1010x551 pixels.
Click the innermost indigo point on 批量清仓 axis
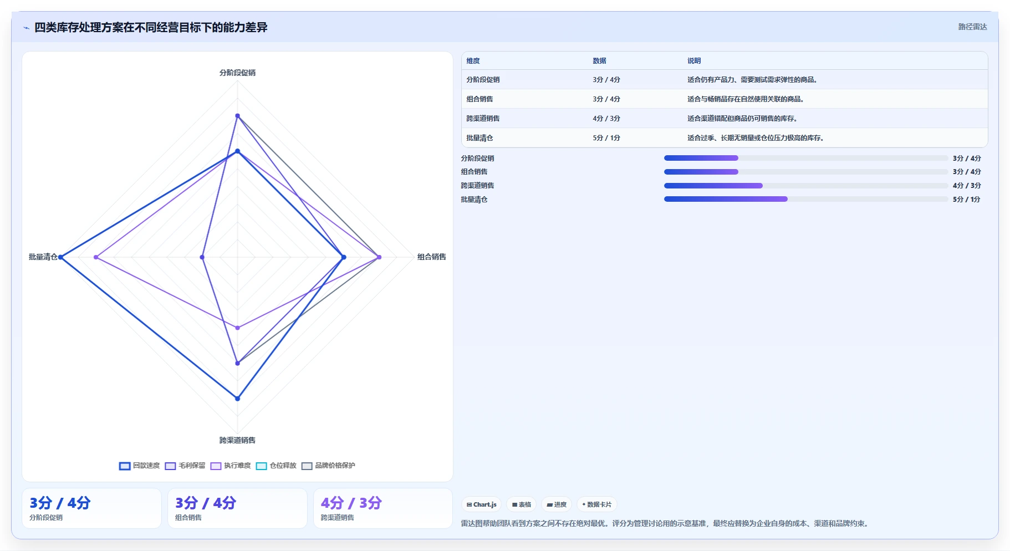(202, 257)
